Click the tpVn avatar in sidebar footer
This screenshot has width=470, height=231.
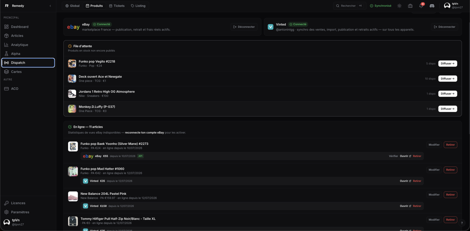pos(7,222)
